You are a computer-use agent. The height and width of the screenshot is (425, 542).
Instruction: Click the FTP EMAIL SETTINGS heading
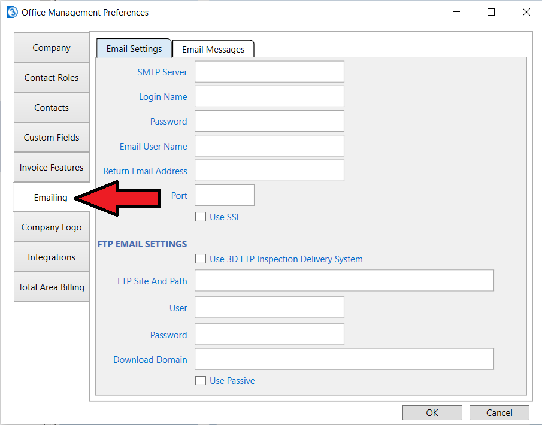[142, 244]
